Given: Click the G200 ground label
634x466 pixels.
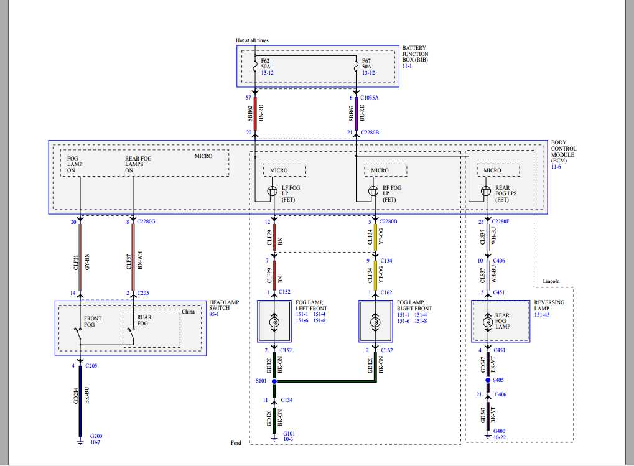Looking at the screenshot, I should click(x=96, y=436).
